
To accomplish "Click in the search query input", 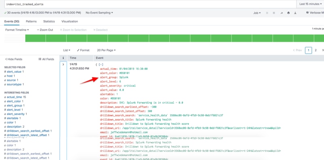I will (150, 4).
